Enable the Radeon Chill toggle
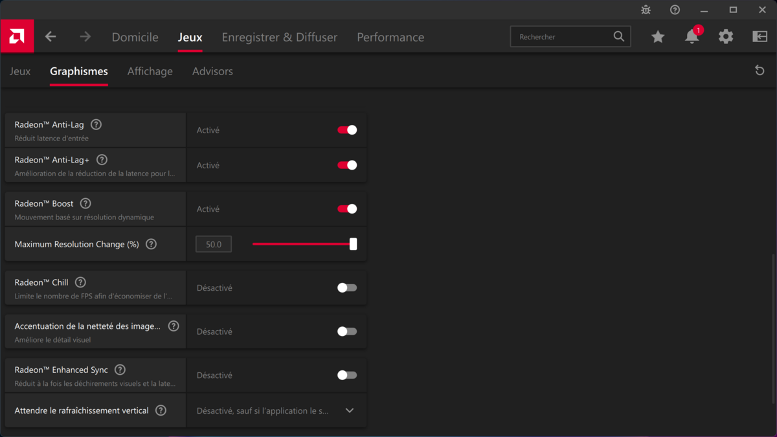 tap(347, 288)
